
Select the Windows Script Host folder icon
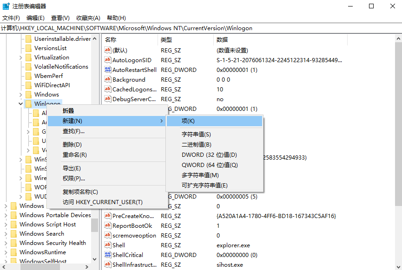(13, 225)
